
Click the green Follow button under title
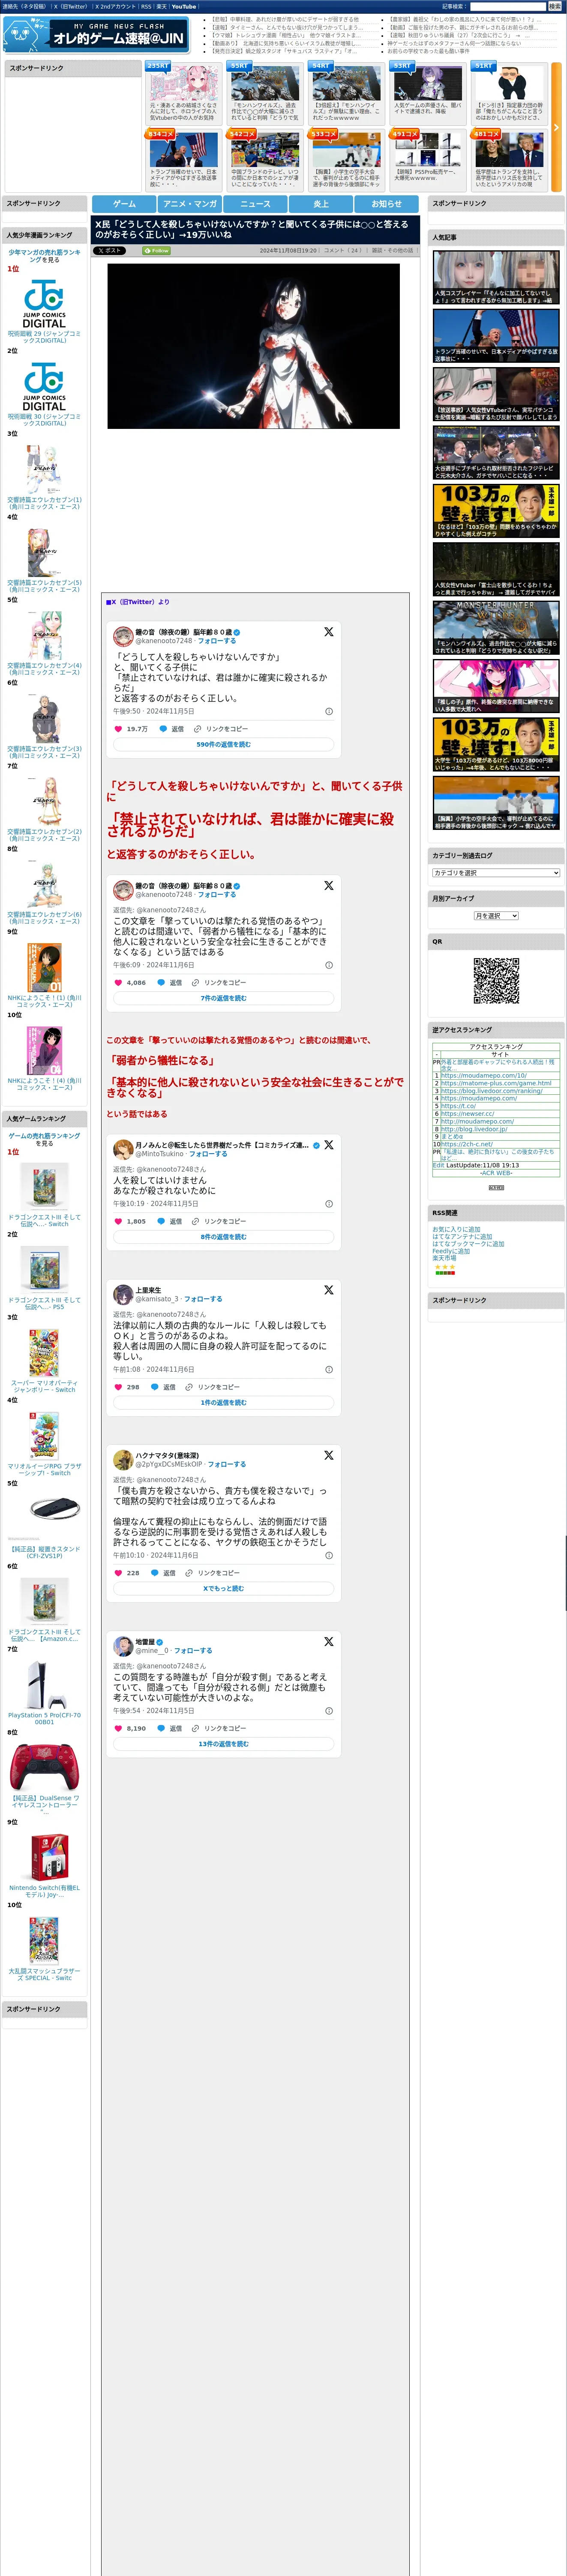[x=157, y=251]
